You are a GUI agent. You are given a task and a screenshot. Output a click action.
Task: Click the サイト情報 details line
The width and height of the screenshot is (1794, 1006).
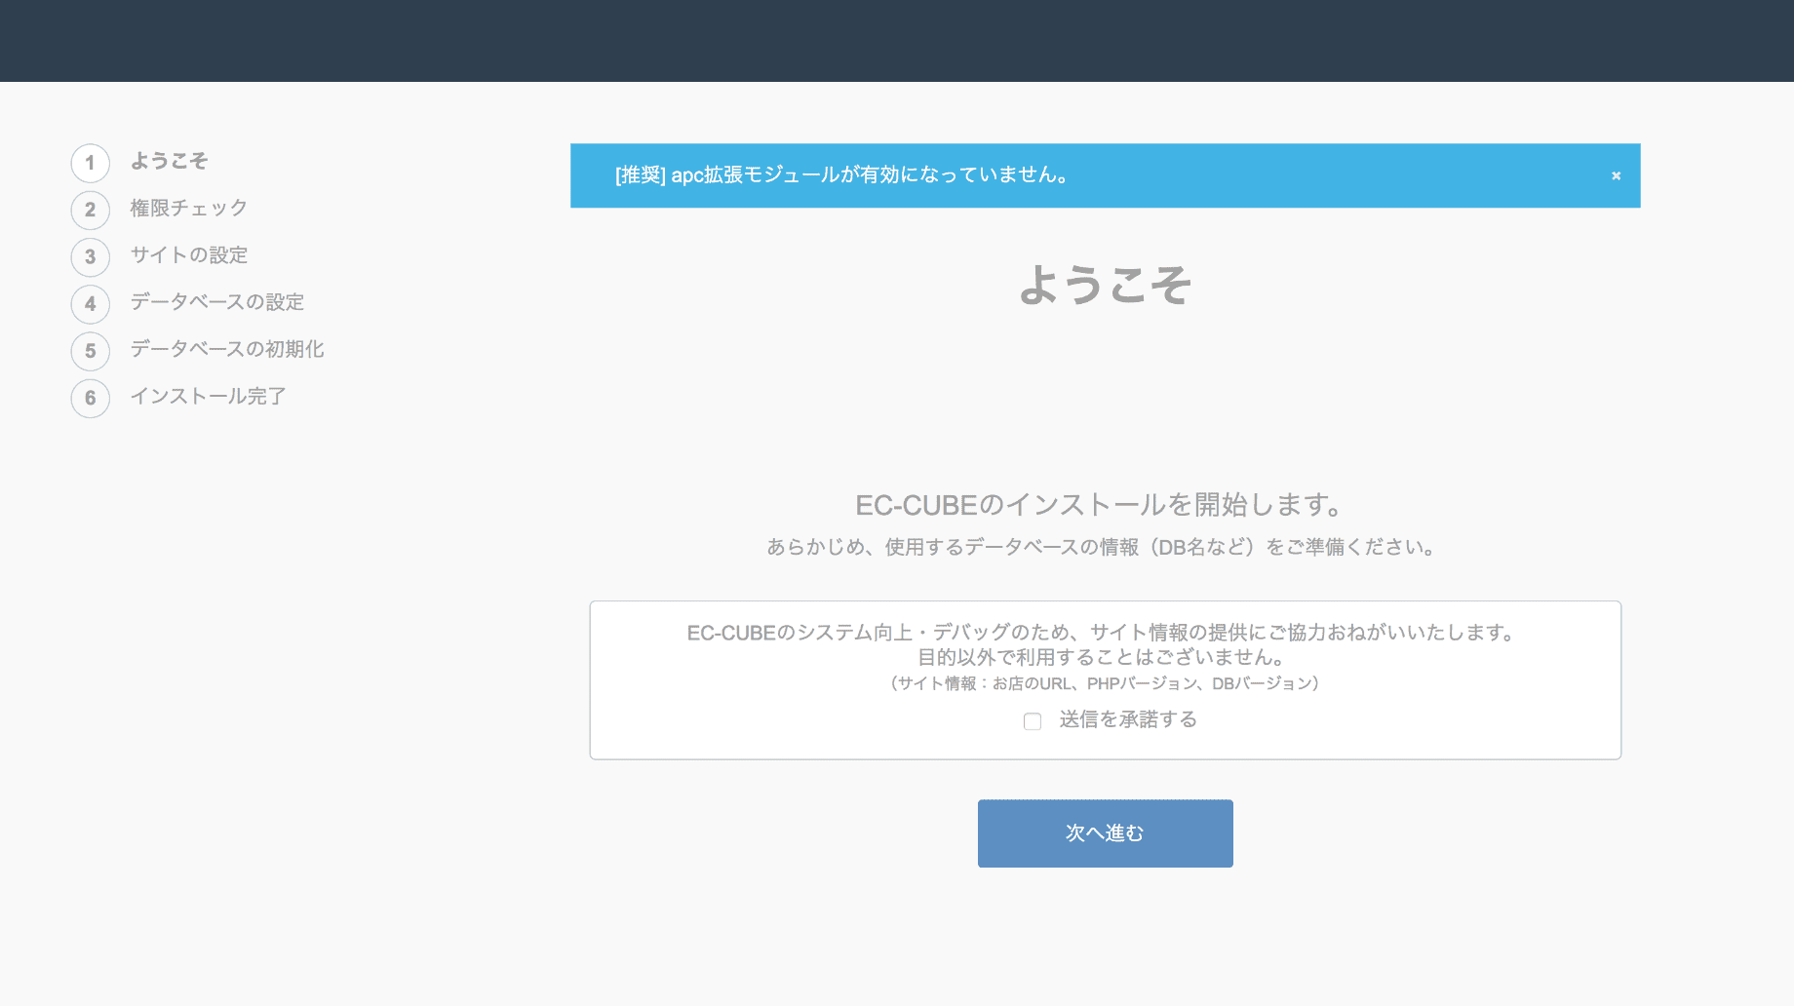[x=1105, y=683]
